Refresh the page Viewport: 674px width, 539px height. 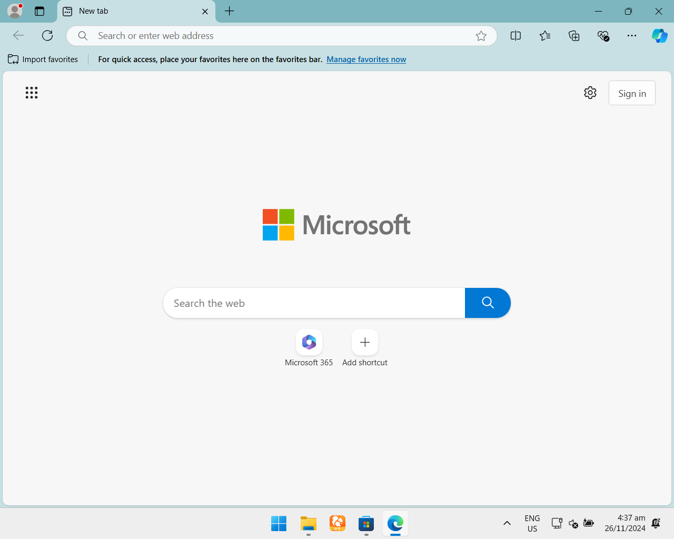tap(47, 35)
